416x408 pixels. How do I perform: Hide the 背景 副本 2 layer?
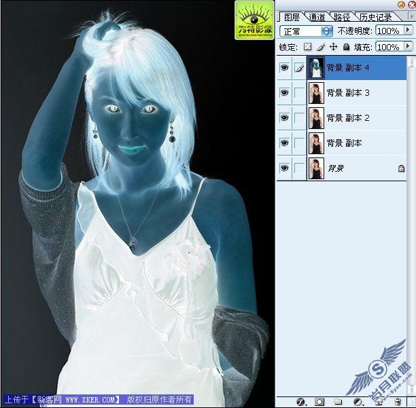tap(284, 117)
